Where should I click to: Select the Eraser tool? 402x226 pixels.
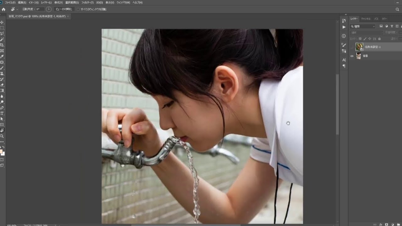click(2, 85)
